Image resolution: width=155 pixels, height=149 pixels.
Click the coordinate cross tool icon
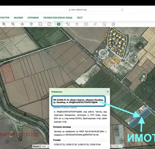click(95, 24)
